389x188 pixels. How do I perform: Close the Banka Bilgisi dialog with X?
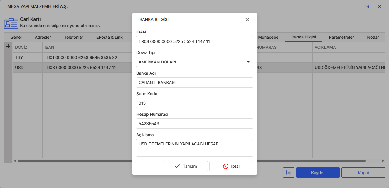(247, 19)
